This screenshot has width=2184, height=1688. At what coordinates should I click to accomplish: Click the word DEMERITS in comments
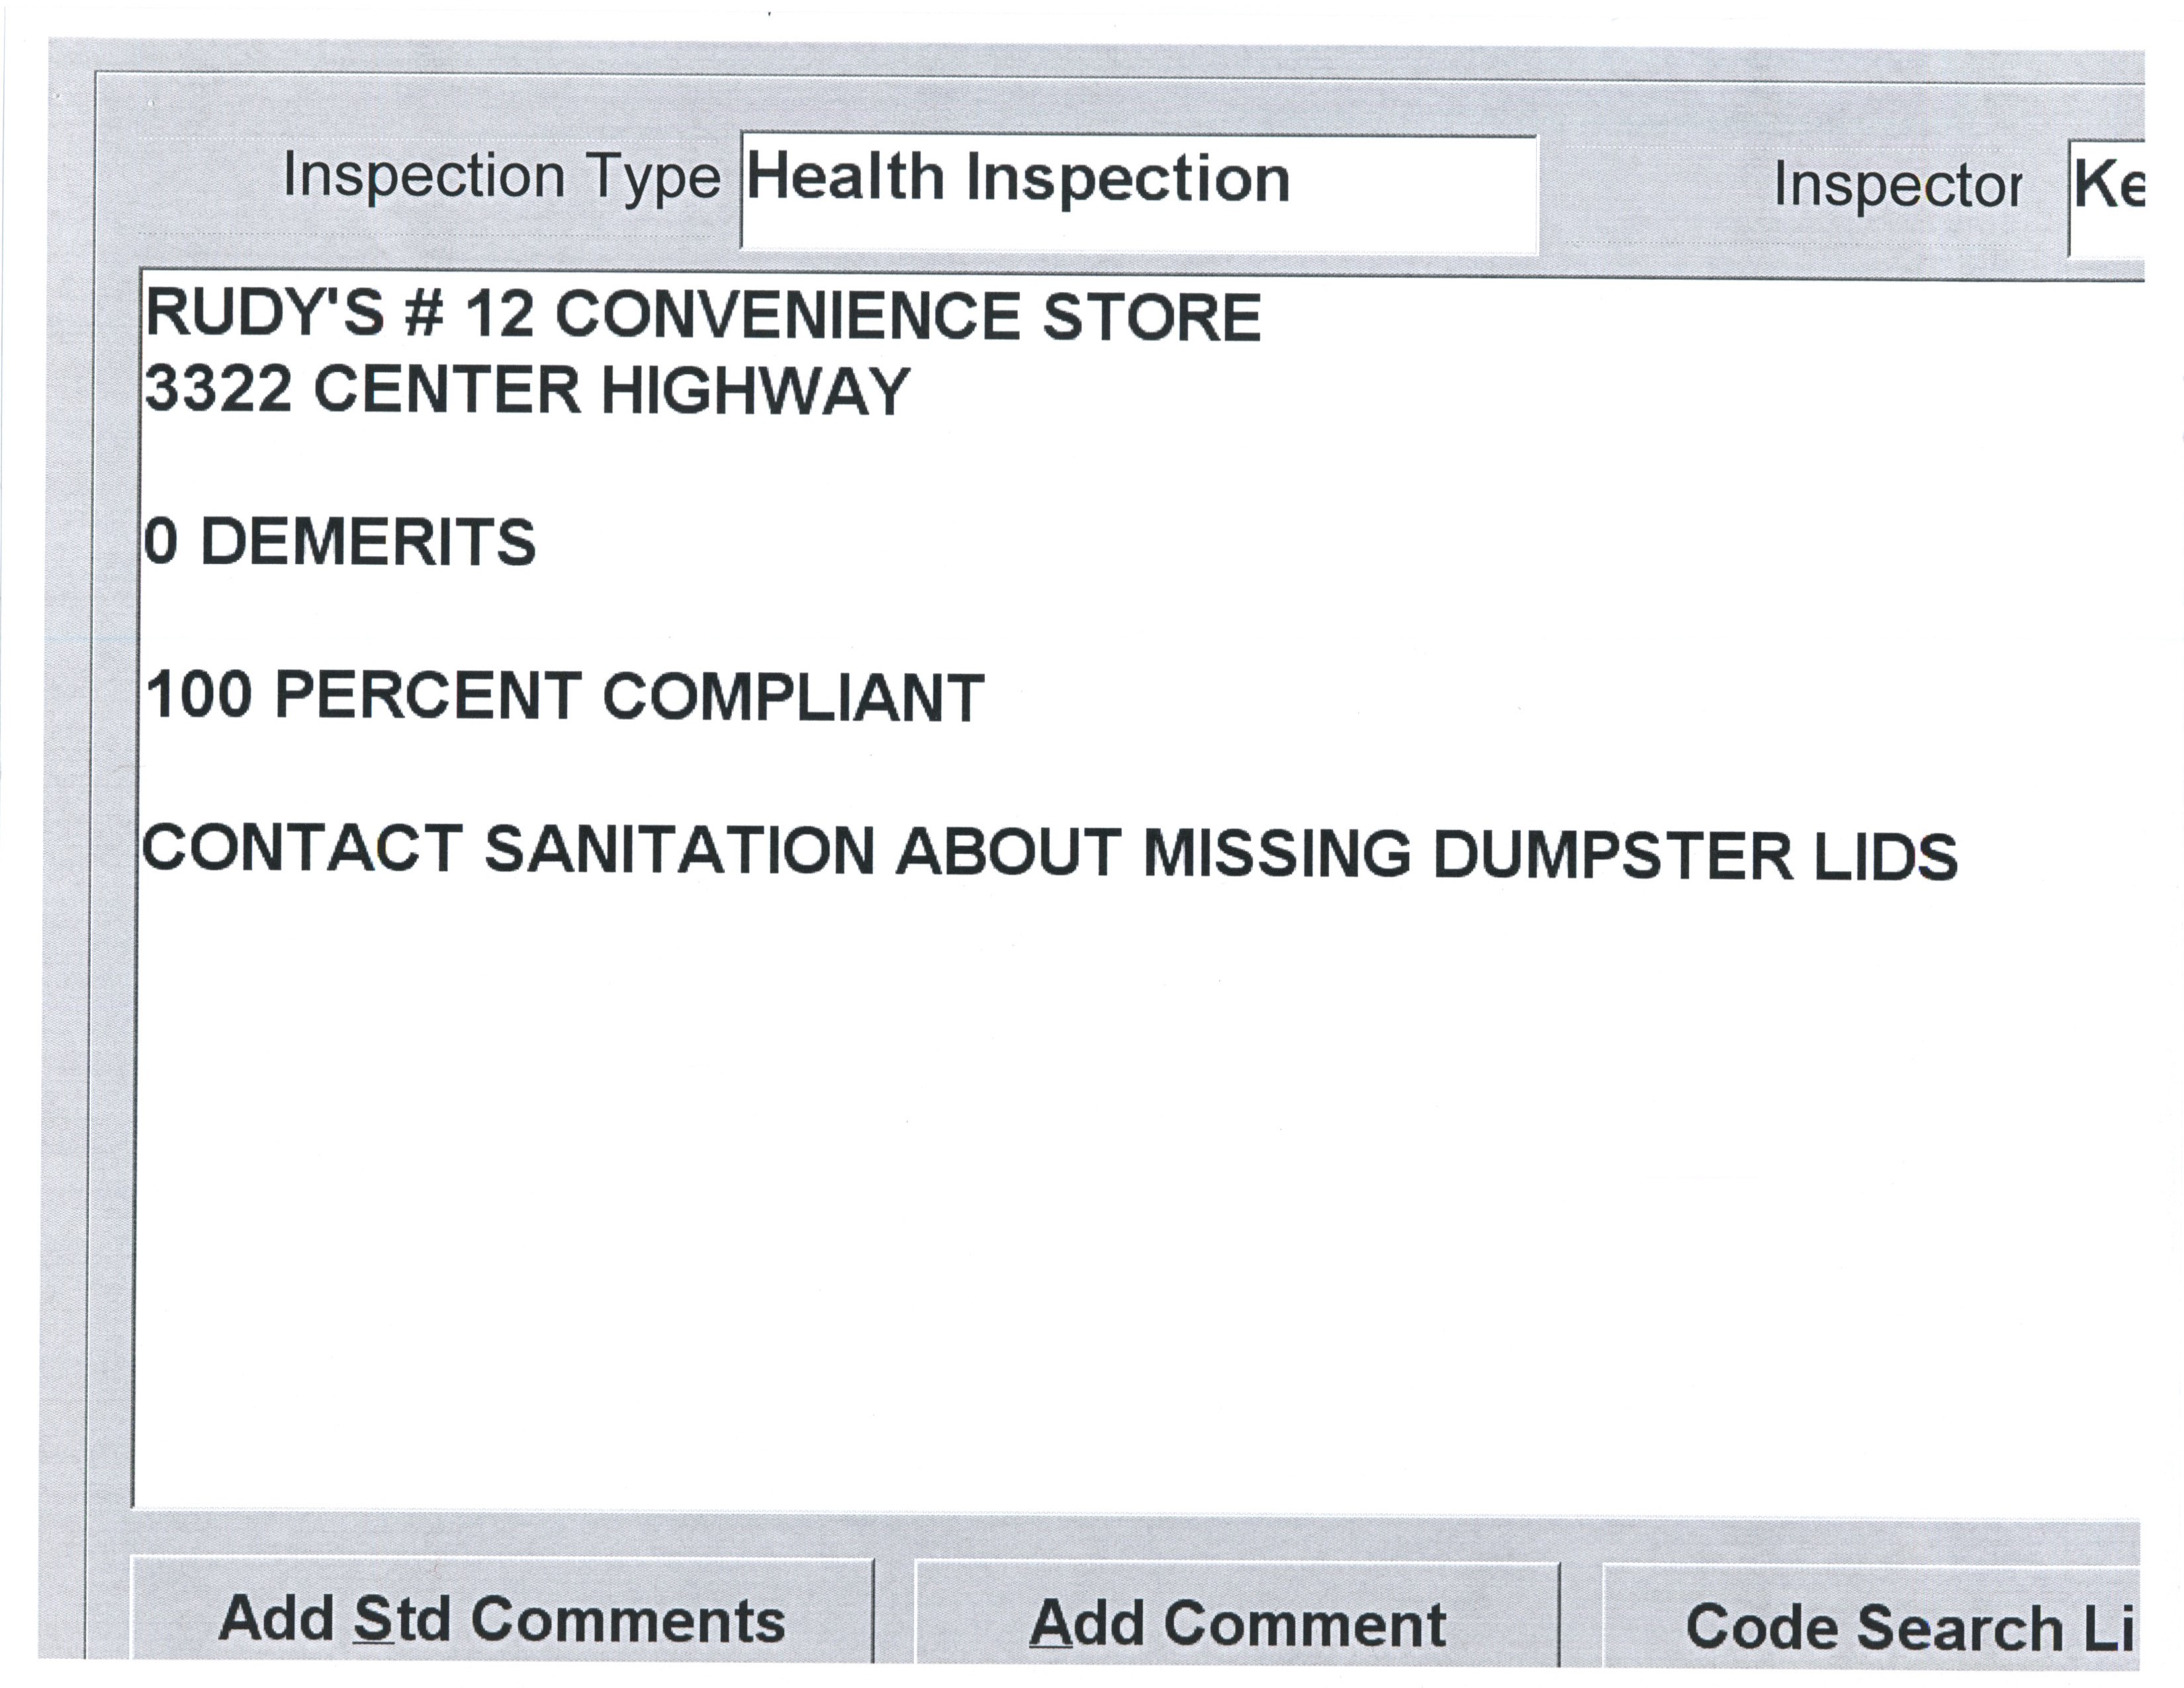368,542
